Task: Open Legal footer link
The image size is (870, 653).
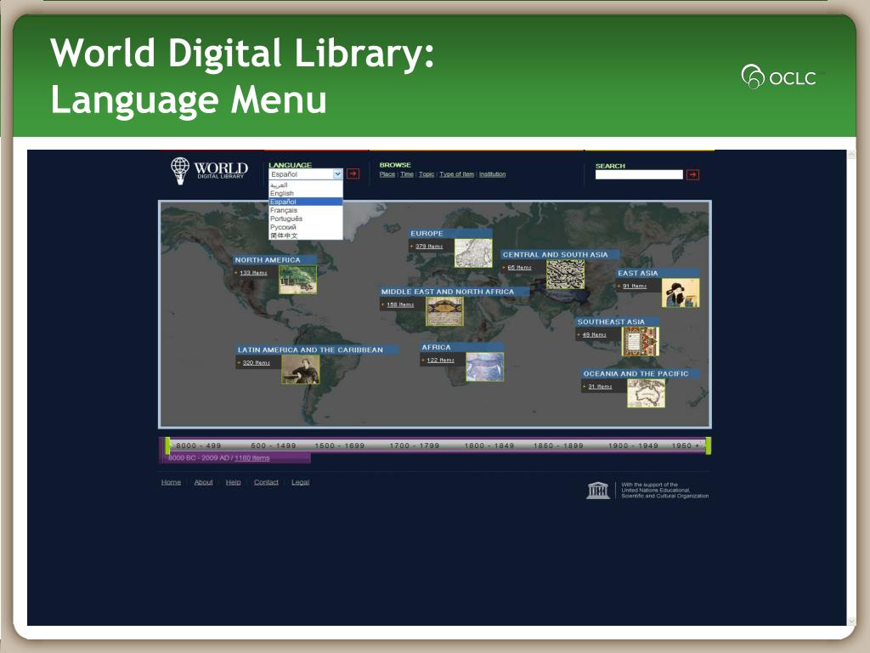Action: 300,482
